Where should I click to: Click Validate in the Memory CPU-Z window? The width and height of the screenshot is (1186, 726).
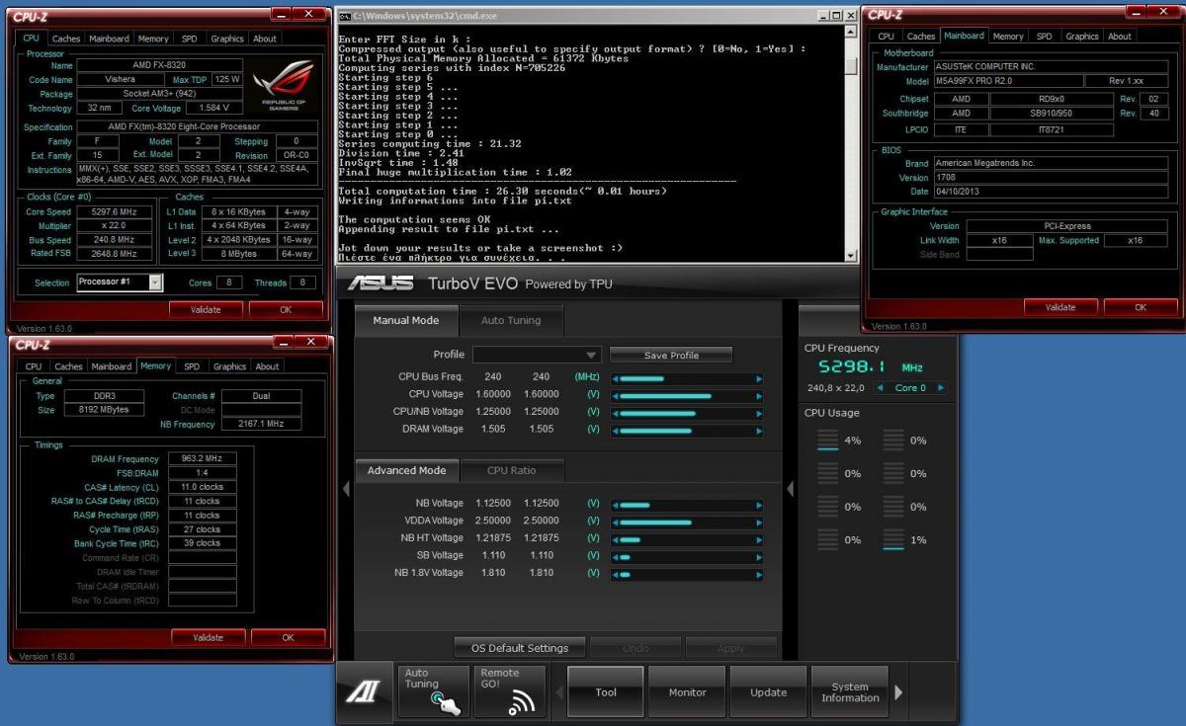point(208,637)
